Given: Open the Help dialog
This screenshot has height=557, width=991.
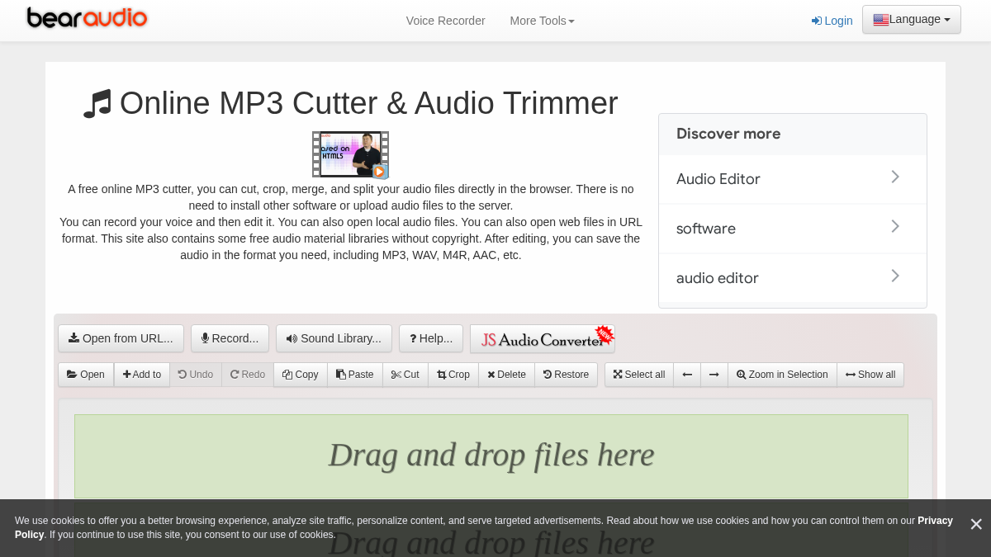Looking at the screenshot, I should (x=431, y=338).
